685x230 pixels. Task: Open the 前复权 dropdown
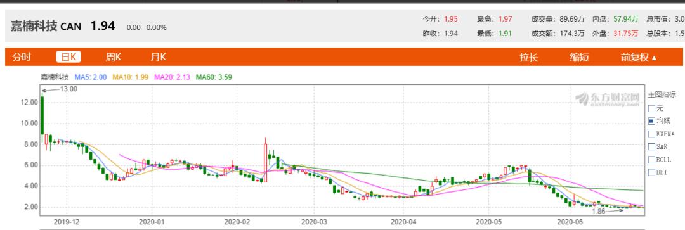click(x=639, y=57)
